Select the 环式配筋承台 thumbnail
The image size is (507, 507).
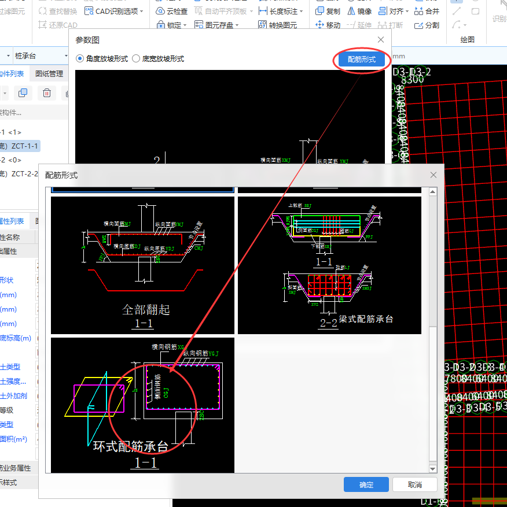coord(142,405)
